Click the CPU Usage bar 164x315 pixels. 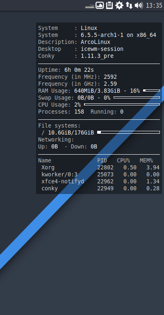click(x=122, y=105)
